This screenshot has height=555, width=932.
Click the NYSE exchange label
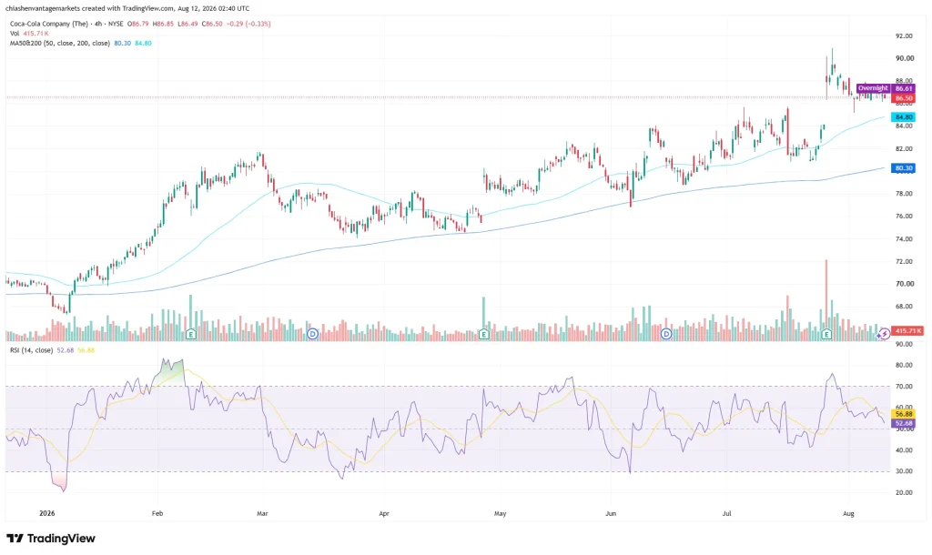116,24
